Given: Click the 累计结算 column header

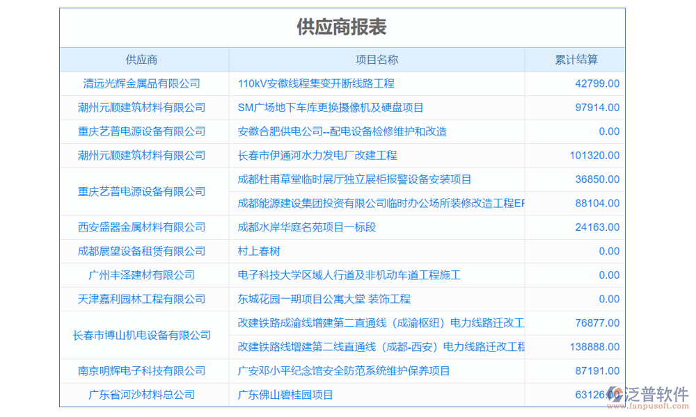Looking at the screenshot, I should (x=576, y=60).
